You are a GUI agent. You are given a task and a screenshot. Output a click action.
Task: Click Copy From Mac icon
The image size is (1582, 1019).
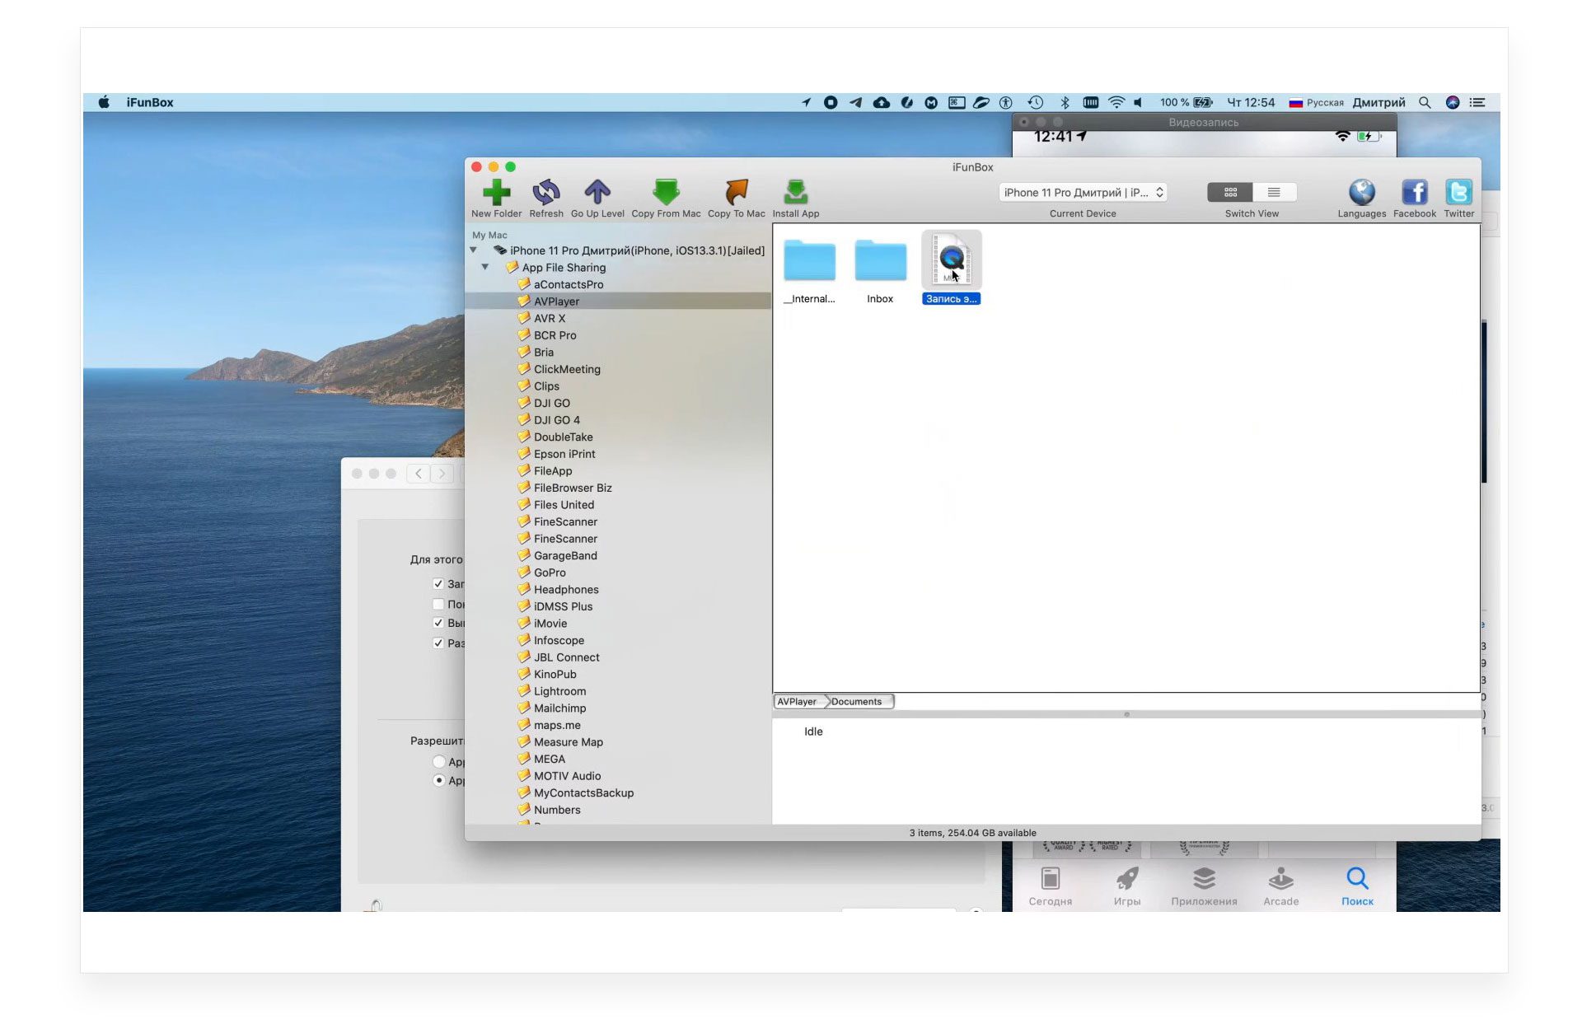666,193
